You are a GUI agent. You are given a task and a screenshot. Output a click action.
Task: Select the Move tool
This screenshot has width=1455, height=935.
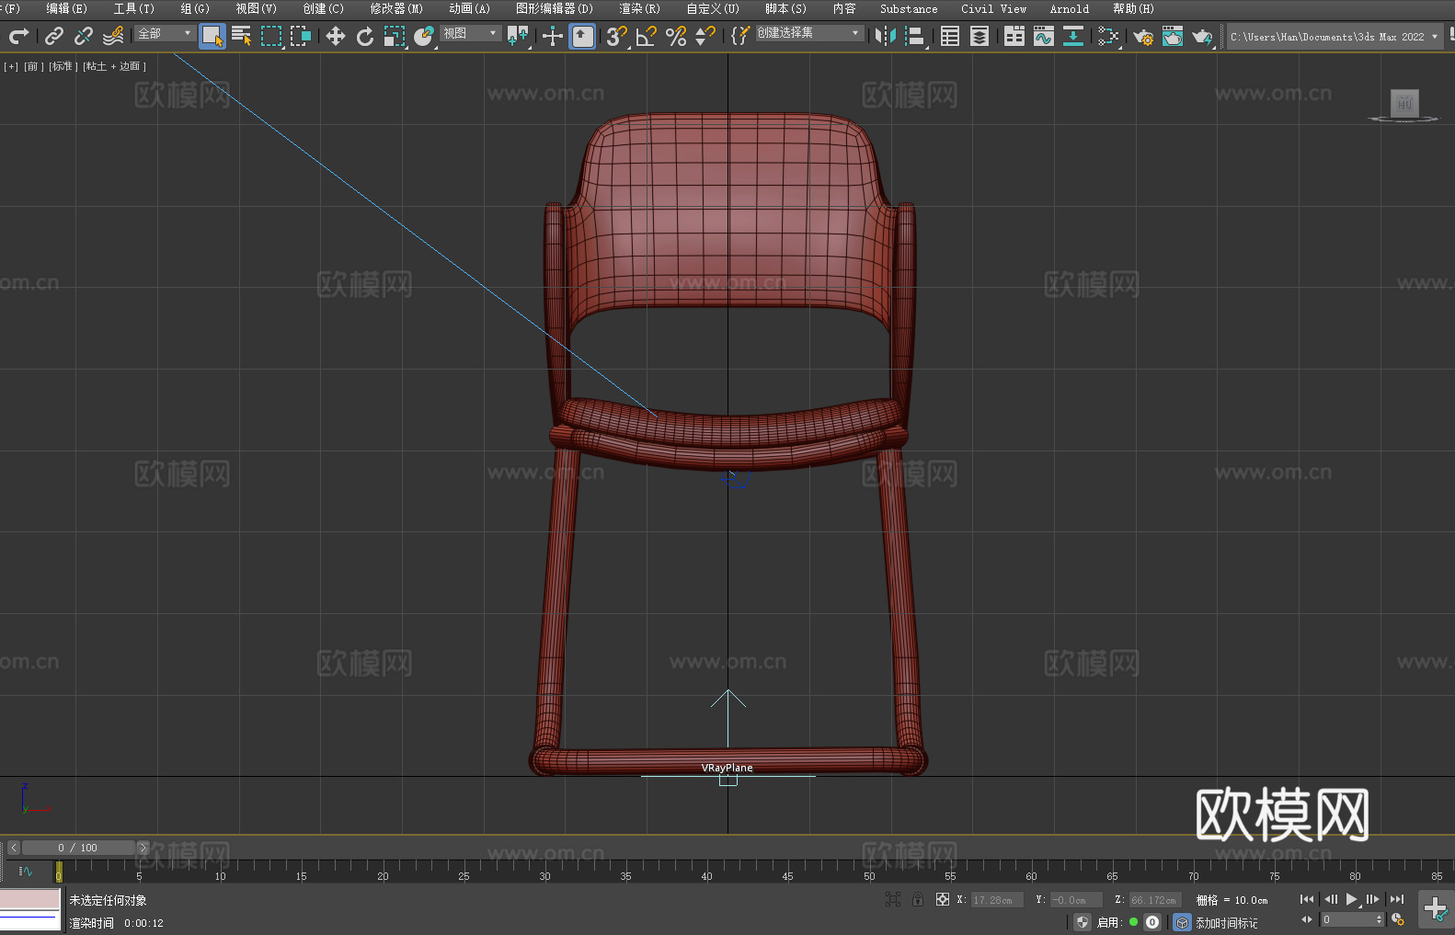336,36
